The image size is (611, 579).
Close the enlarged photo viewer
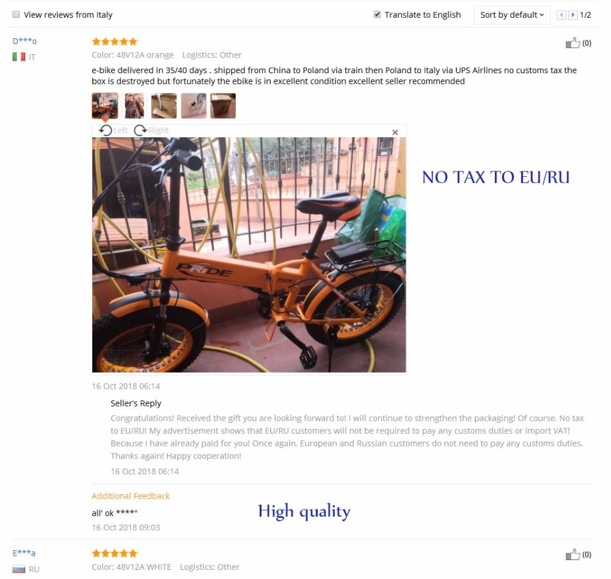[395, 132]
